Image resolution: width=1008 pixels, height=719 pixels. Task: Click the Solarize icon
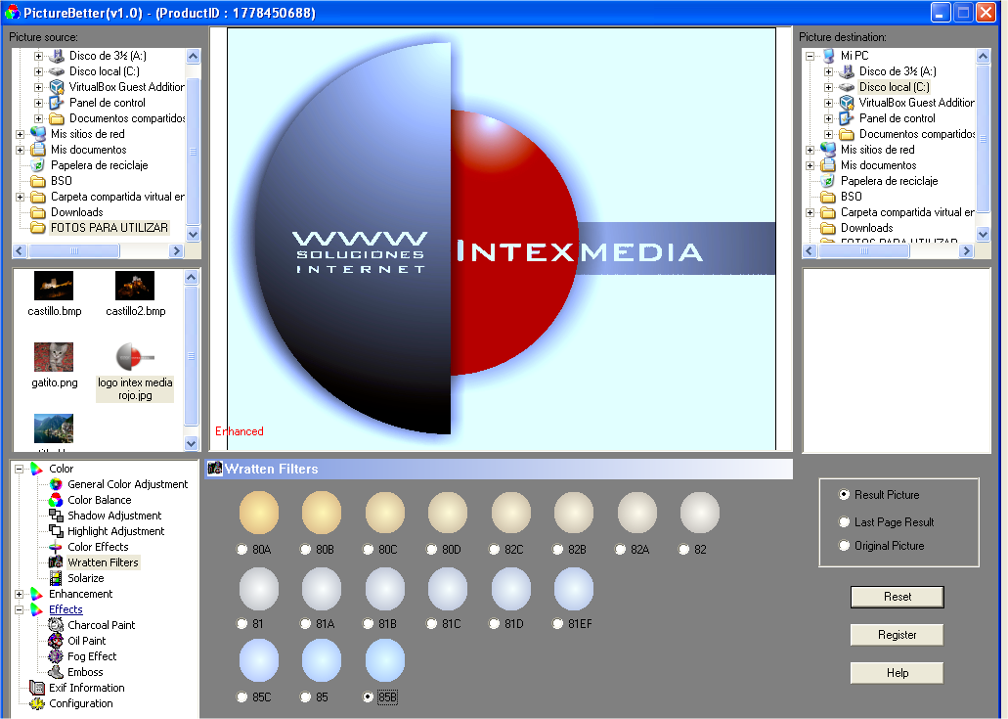click(56, 577)
